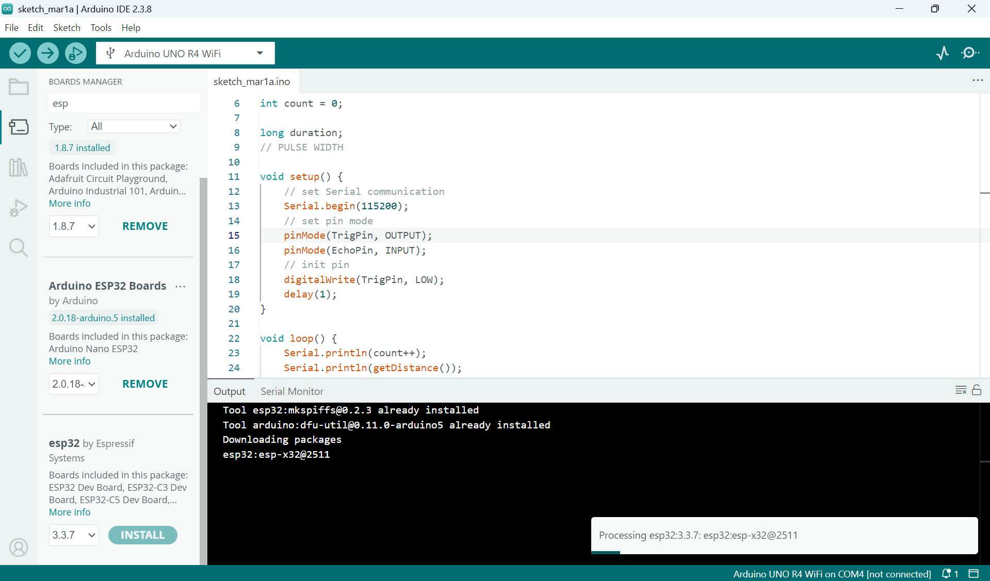Open the account profile icon

pyautogui.click(x=19, y=547)
